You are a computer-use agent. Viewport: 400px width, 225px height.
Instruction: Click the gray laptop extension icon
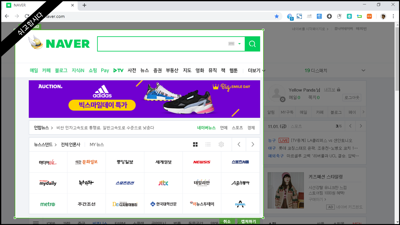309,16
